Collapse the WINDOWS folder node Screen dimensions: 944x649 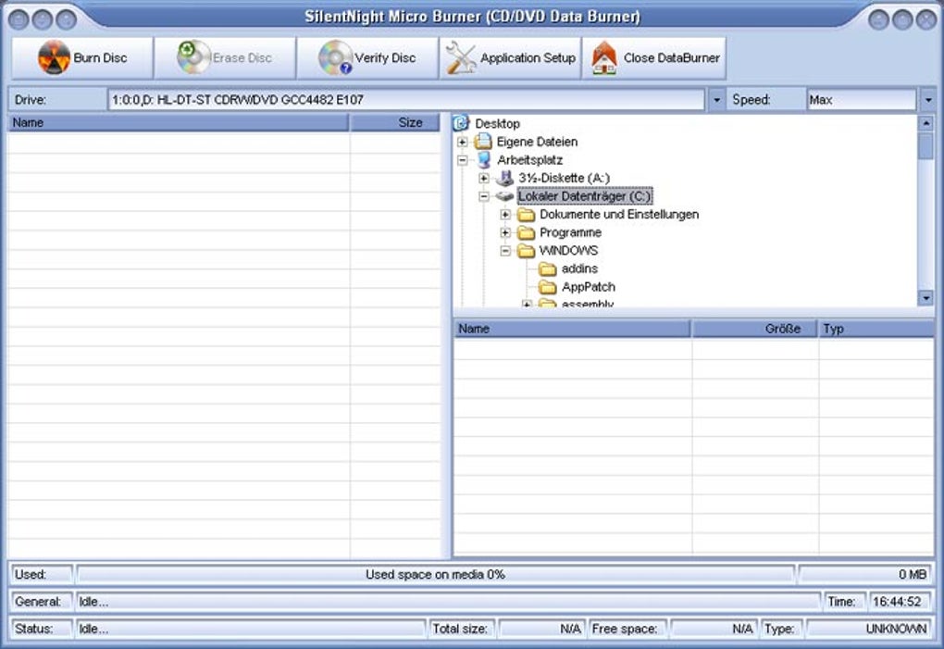505,251
